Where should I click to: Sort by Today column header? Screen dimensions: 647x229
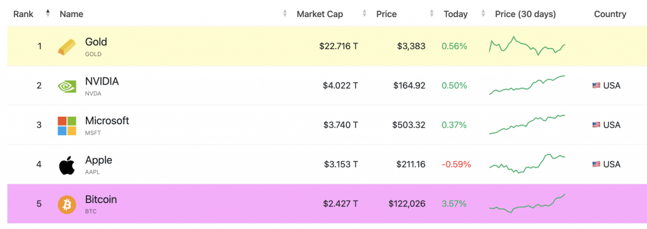click(x=456, y=14)
